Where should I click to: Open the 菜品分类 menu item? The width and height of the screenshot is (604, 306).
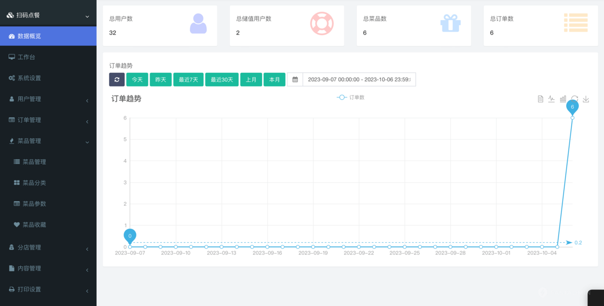pos(35,182)
